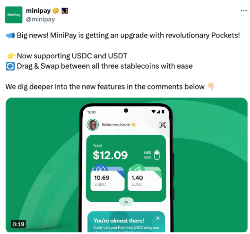This screenshot has width=250, height=234.
Task: Open the three-dot more options menu
Action: coord(243,11)
